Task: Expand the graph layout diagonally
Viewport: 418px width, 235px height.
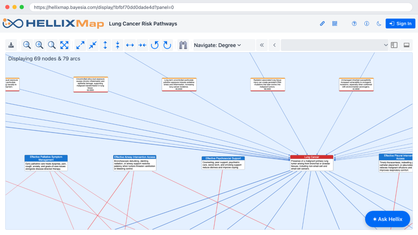Action: [80, 45]
